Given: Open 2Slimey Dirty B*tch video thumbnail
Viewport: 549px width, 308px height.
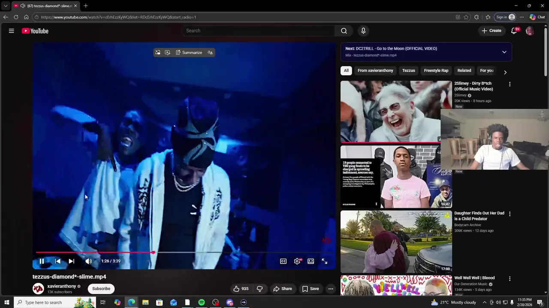Looking at the screenshot, I should coord(396,112).
